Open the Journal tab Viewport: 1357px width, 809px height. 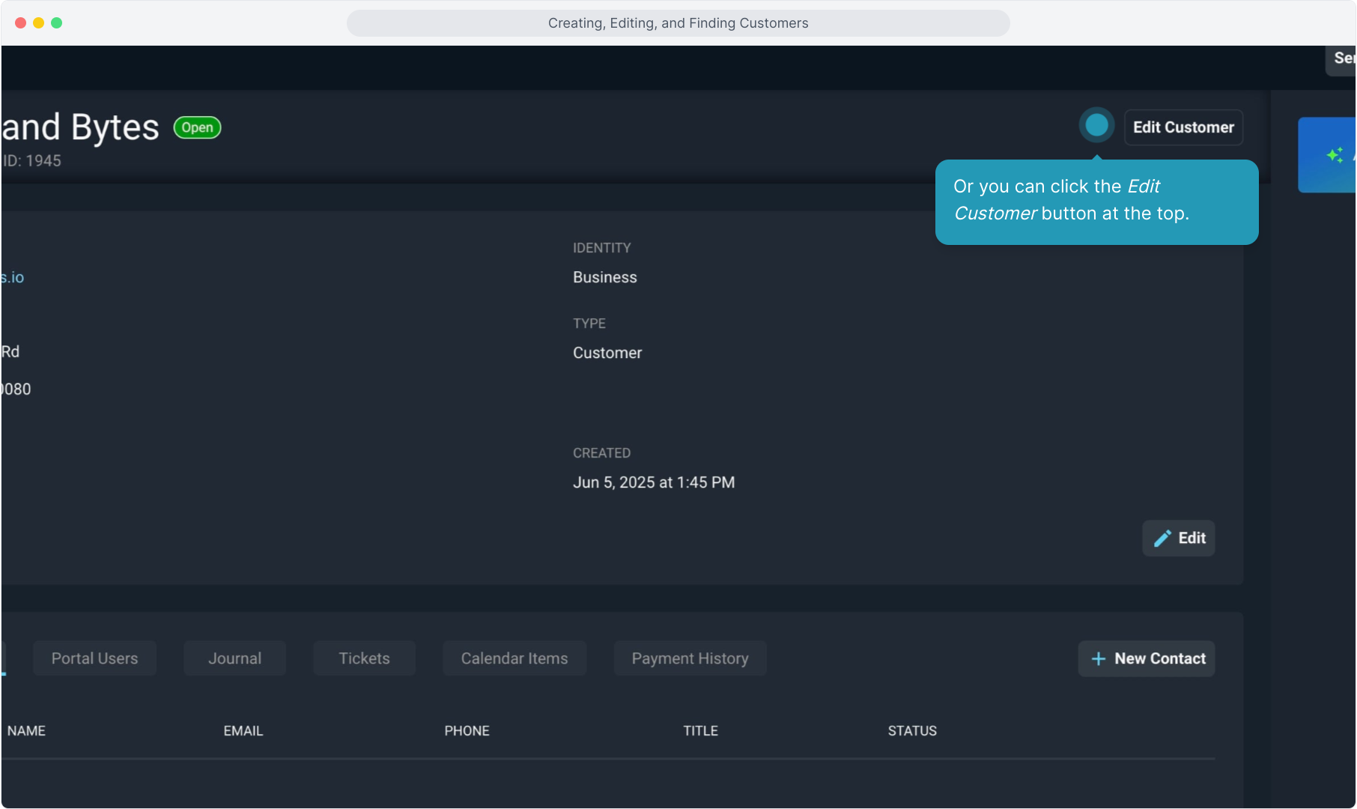pos(234,658)
